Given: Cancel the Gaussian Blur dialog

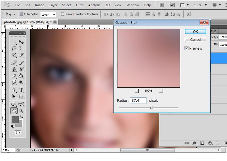Looking at the screenshot, I should point(195,39).
